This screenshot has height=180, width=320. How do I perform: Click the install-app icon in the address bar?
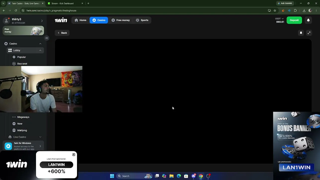pos(269,10)
